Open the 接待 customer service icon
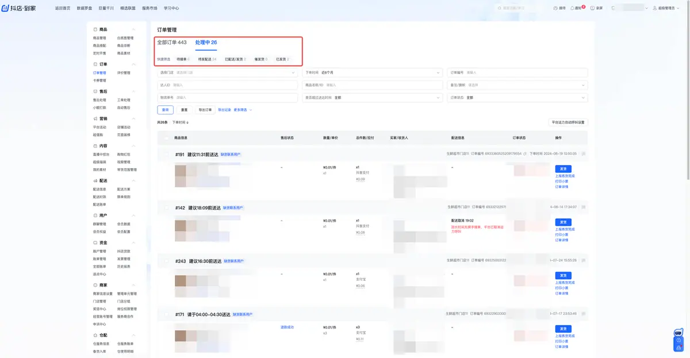Screen dimensions: 690x358 [x=555, y=8]
